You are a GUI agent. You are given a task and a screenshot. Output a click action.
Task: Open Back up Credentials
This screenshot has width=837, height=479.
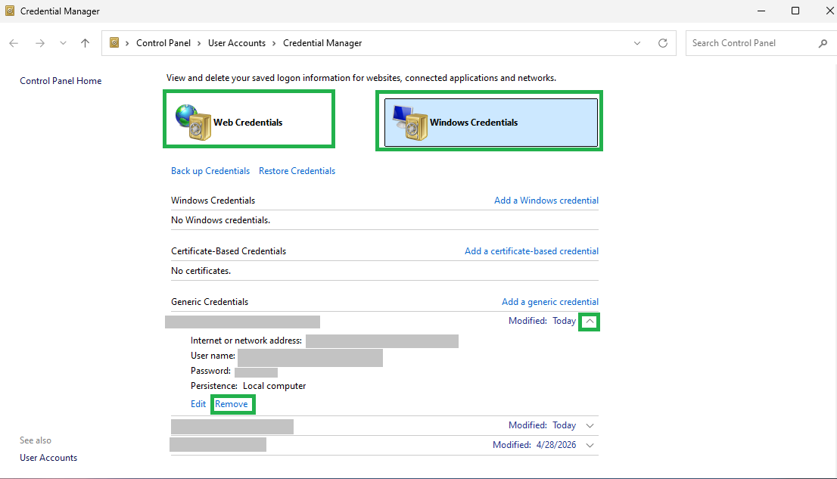pos(210,171)
